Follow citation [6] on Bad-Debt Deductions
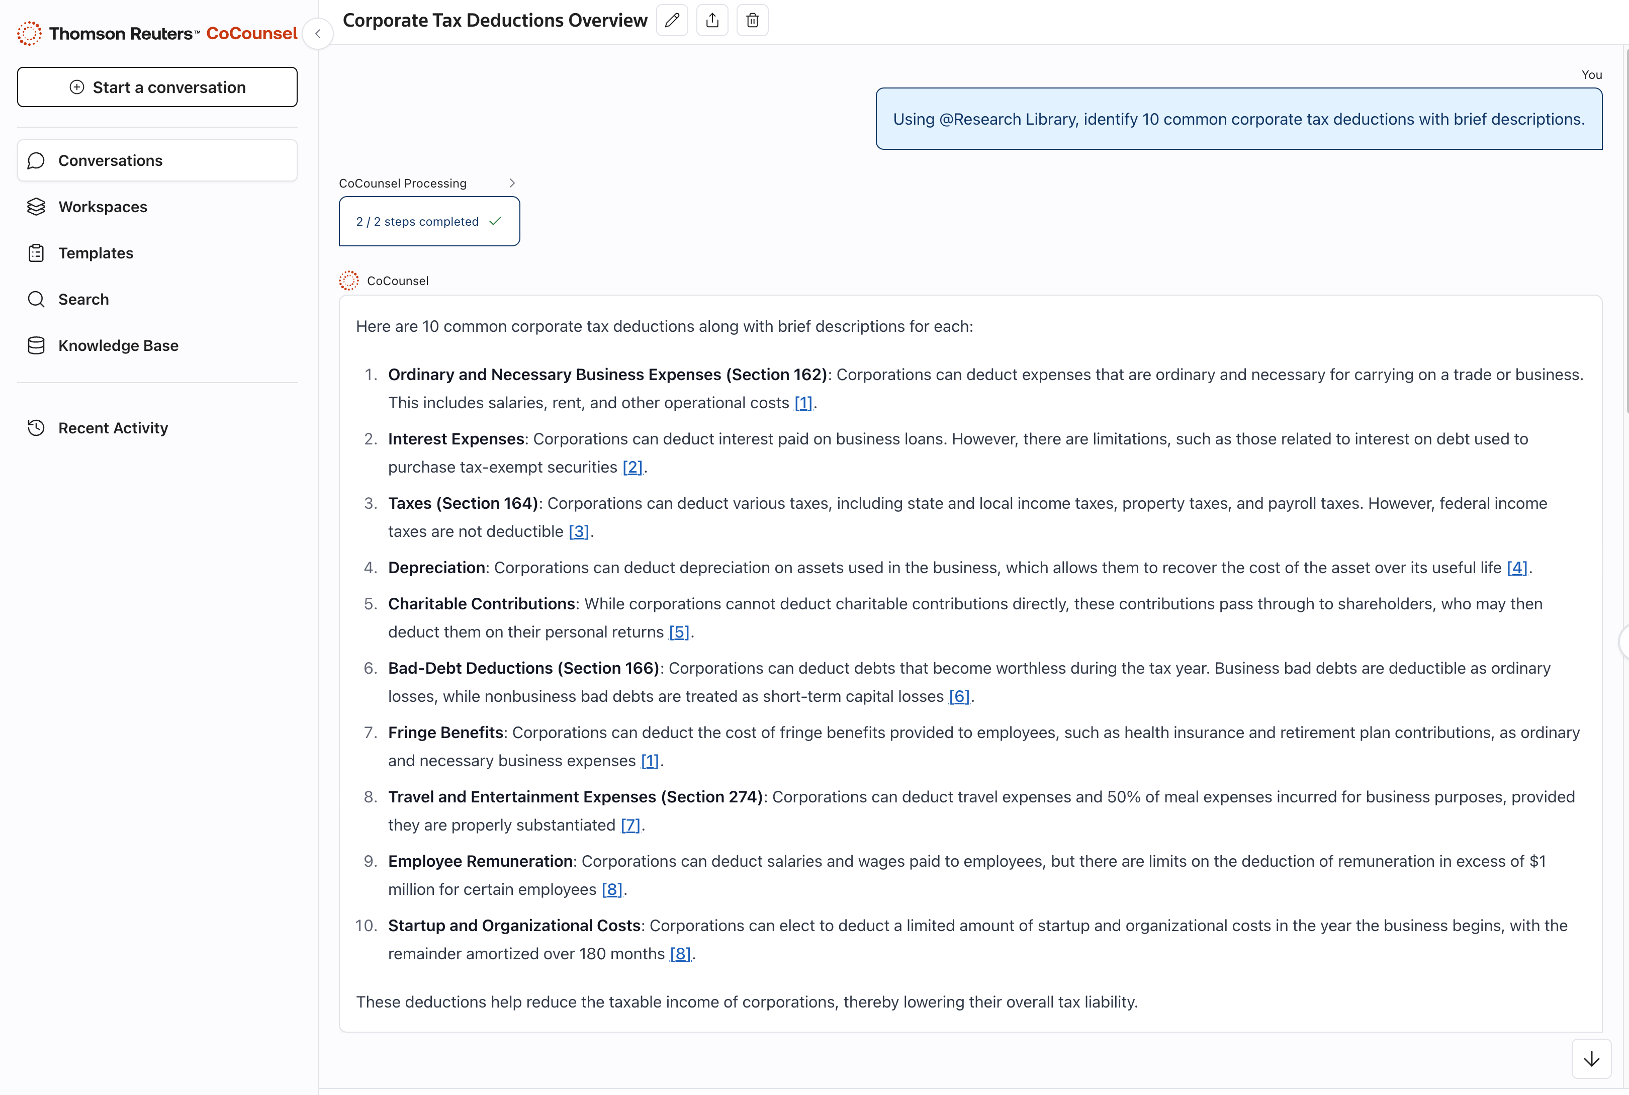This screenshot has height=1095, width=1629. (959, 696)
